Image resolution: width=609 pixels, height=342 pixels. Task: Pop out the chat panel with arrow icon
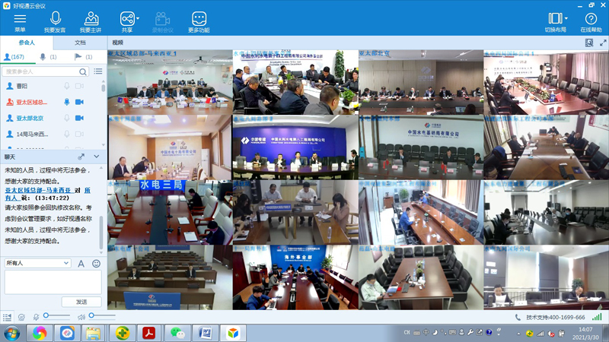pos(81,157)
